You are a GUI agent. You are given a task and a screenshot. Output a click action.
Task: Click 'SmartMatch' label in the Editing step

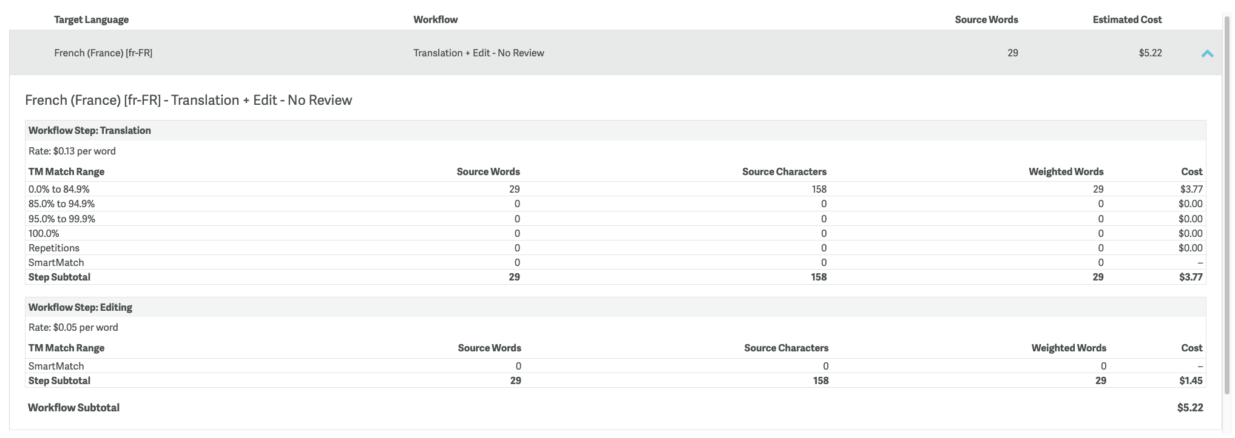pyautogui.click(x=56, y=366)
